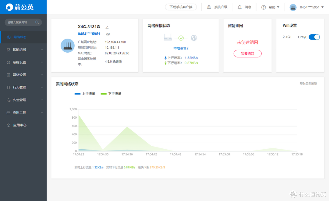Click the 4.8.0 稳定版 version text
Screen dimensions: 329x201
(x=113, y=61)
